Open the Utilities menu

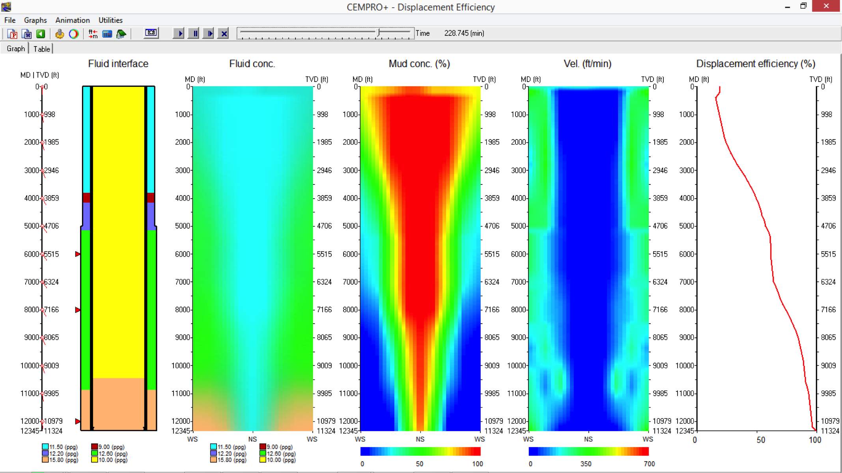(110, 20)
